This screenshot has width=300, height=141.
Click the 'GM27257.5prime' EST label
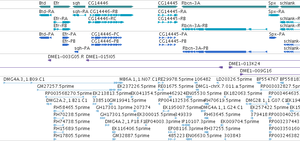tap(55, 87)
